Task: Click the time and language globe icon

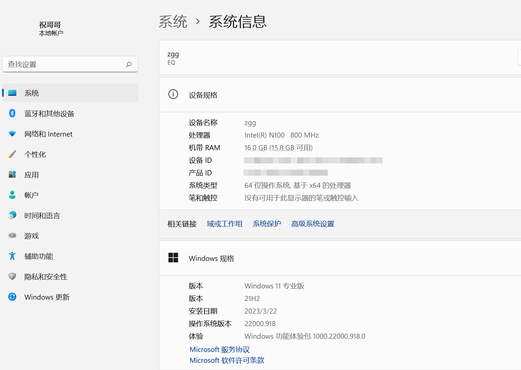Action: [12, 215]
